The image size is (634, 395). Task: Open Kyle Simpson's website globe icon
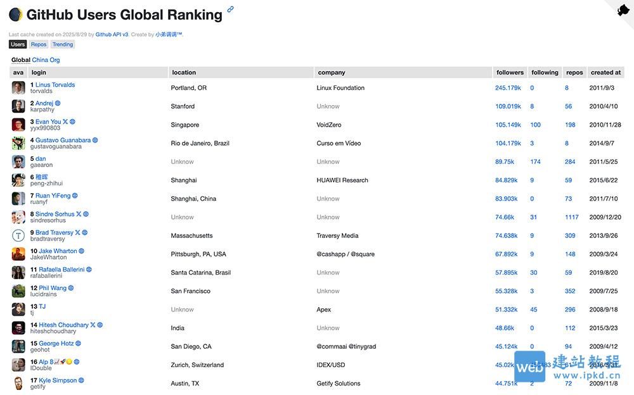81,380
